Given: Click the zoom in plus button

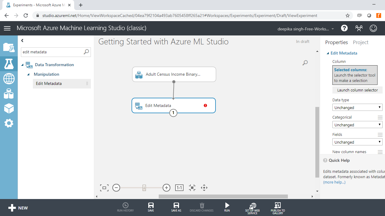Looking at the screenshot, I should (x=166, y=188).
